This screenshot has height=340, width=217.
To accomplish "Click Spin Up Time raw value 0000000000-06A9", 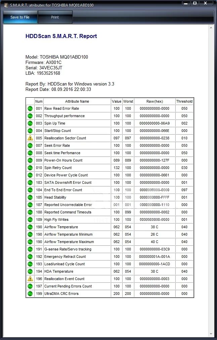I will click(155, 123).
